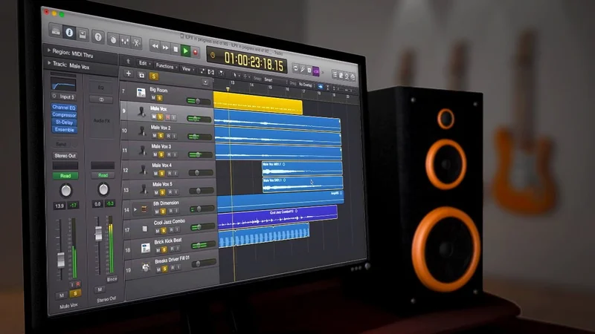Click the Channel EQ plugin slot

tap(64, 107)
